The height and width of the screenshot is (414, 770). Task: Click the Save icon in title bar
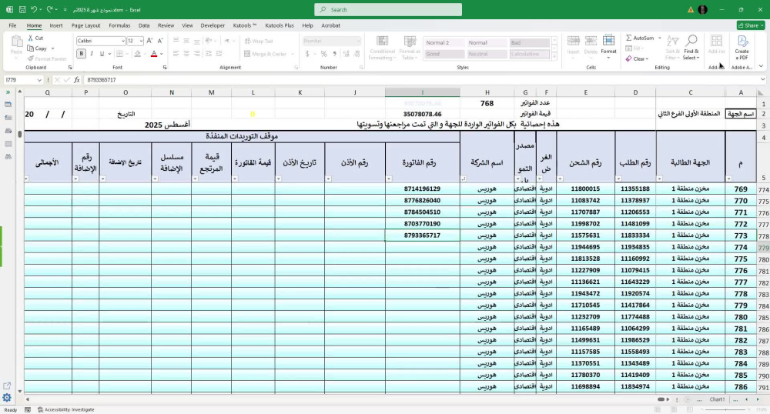(22, 9)
